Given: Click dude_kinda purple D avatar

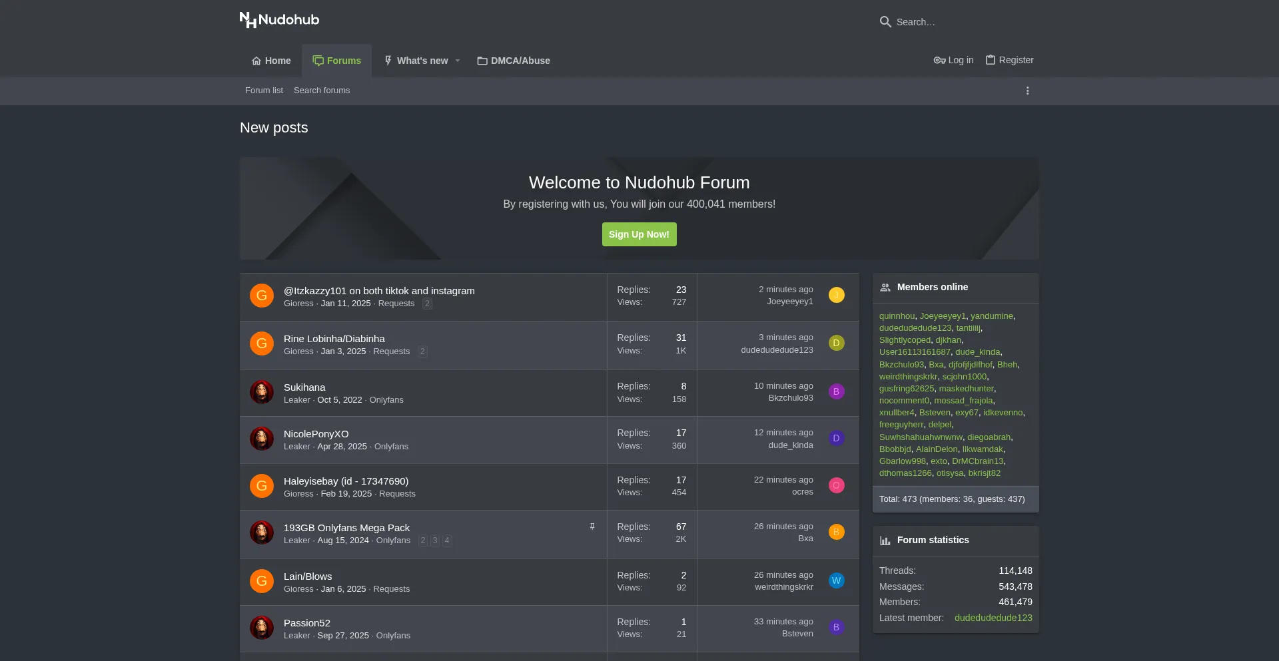Looking at the screenshot, I should [837, 438].
